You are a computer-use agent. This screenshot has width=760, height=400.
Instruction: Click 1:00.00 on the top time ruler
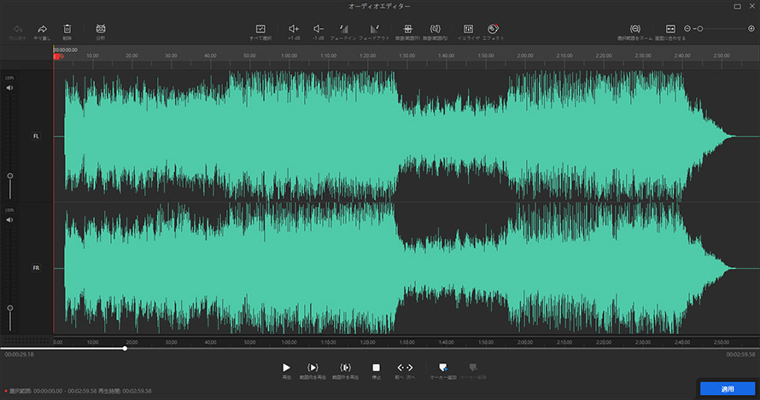[x=289, y=55]
